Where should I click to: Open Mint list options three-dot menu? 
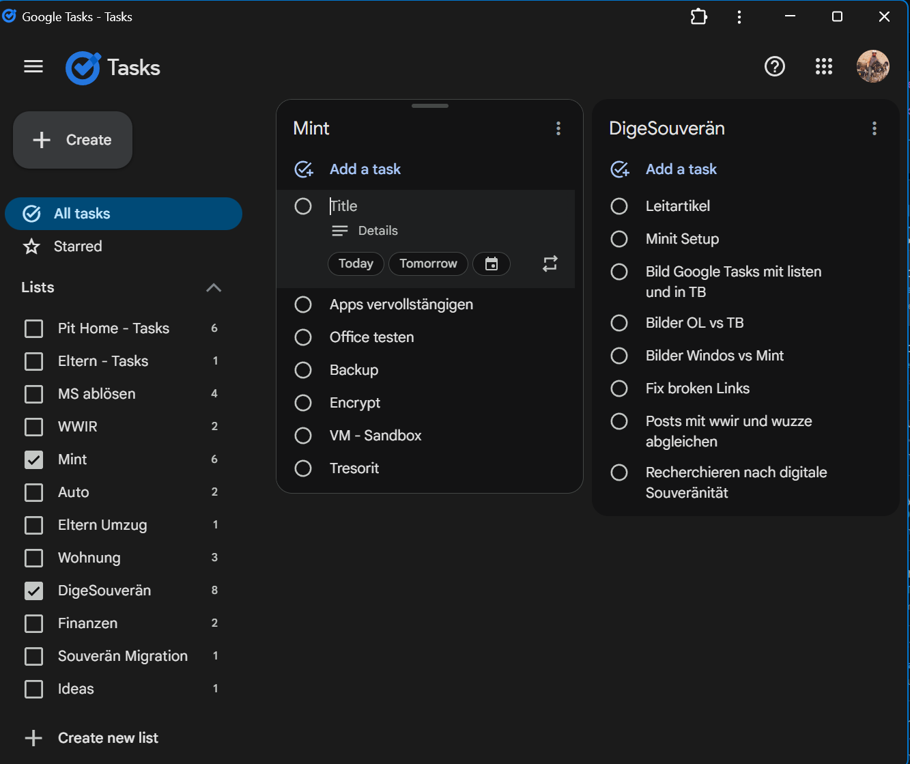pyautogui.click(x=558, y=128)
